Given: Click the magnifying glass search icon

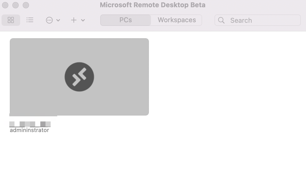Looking at the screenshot, I should tap(221, 20).
